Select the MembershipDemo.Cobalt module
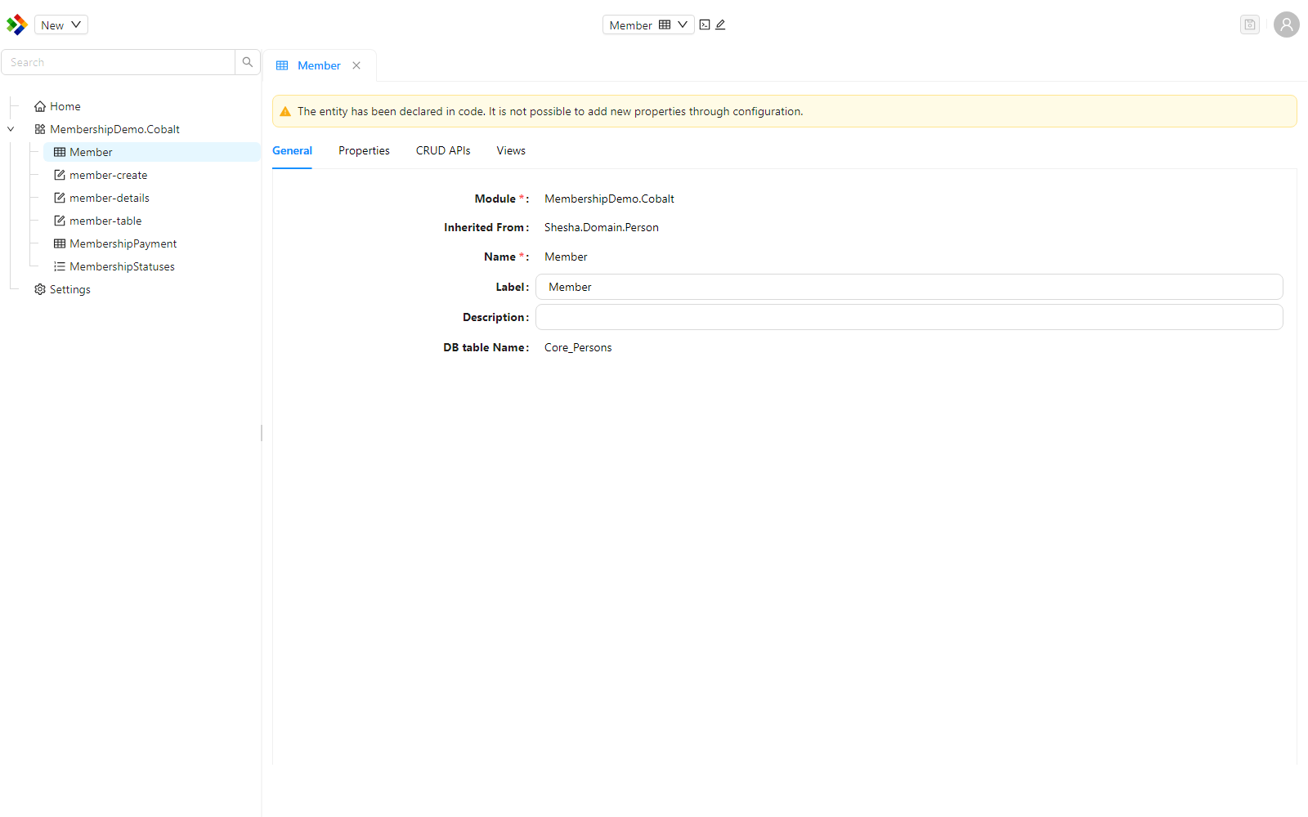Screen dimensions: 1308x817 [x=114, y=129]
